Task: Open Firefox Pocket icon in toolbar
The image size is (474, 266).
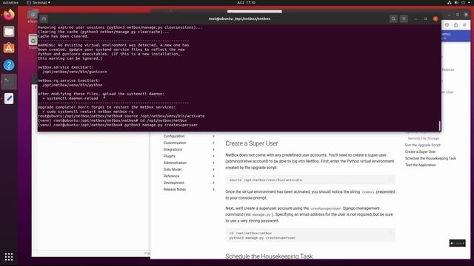Action: pos(447,25)
